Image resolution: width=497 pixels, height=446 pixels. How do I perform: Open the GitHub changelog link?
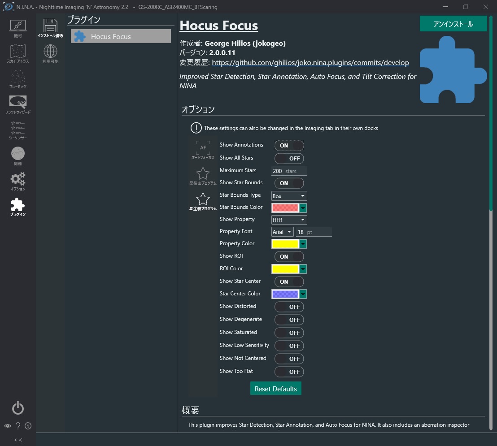click(310, 63)
